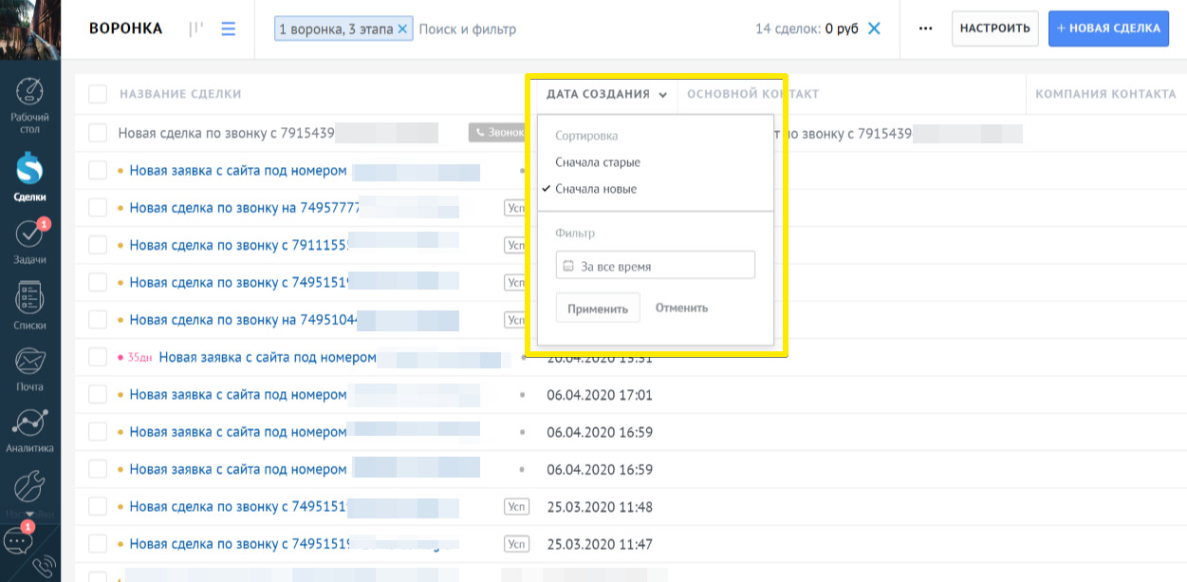Check the box for the 06.04.2020 17:01 row

tap(98, 394)
